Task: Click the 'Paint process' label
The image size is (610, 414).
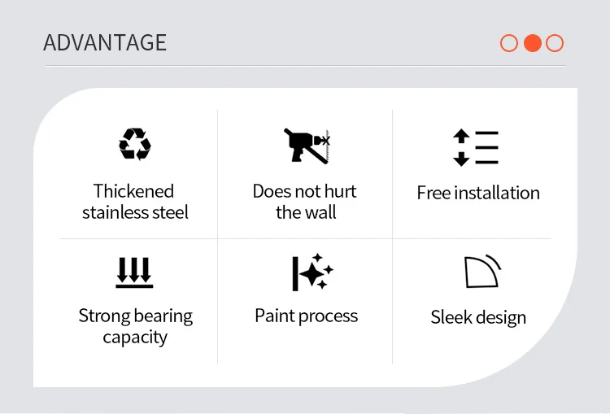Action: coord(306,316)
